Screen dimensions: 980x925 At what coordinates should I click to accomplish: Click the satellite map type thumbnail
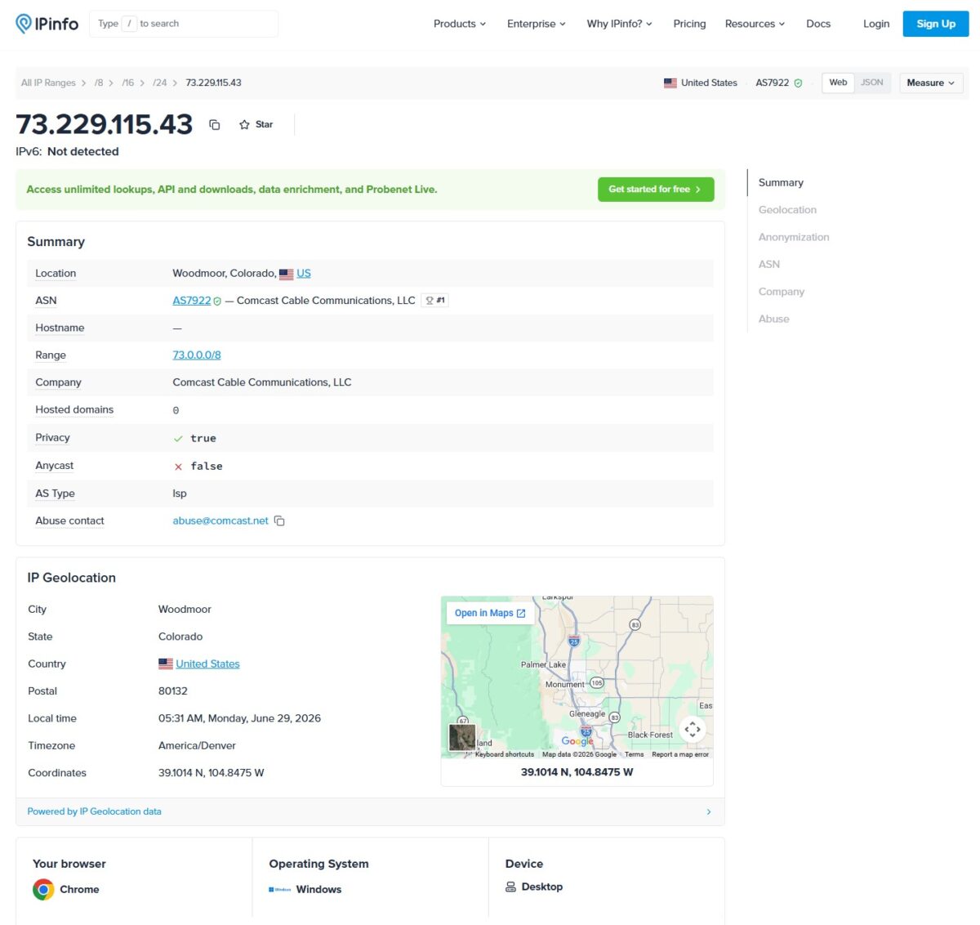coord(462,737)
